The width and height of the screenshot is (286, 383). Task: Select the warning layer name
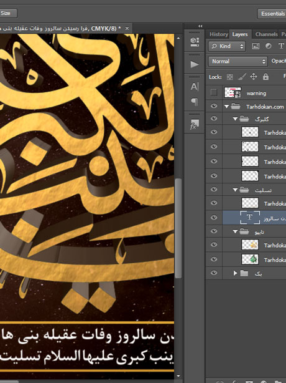(x=256, y=93)
